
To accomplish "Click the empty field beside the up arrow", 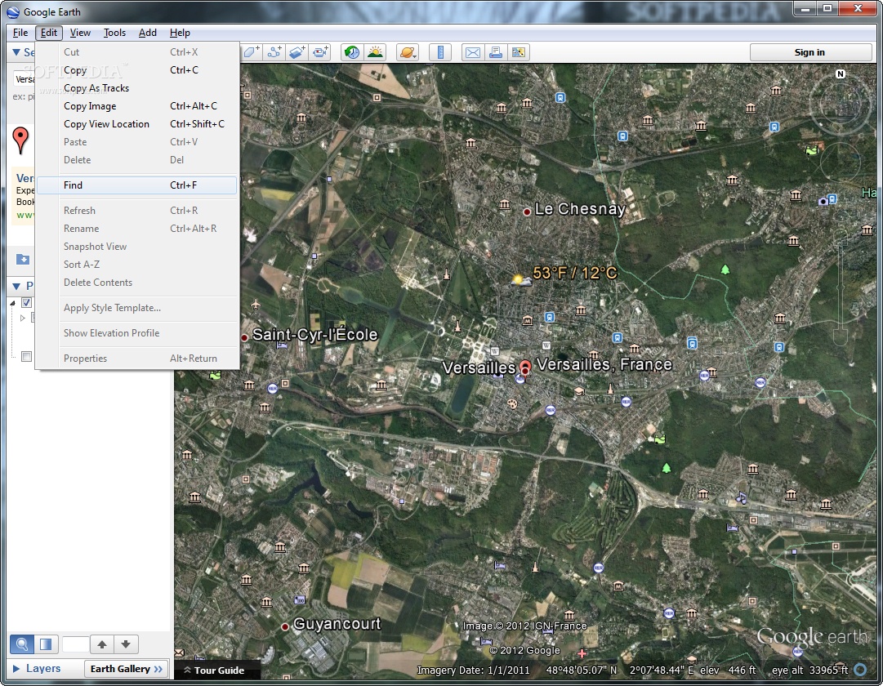I will click(75, 644).
